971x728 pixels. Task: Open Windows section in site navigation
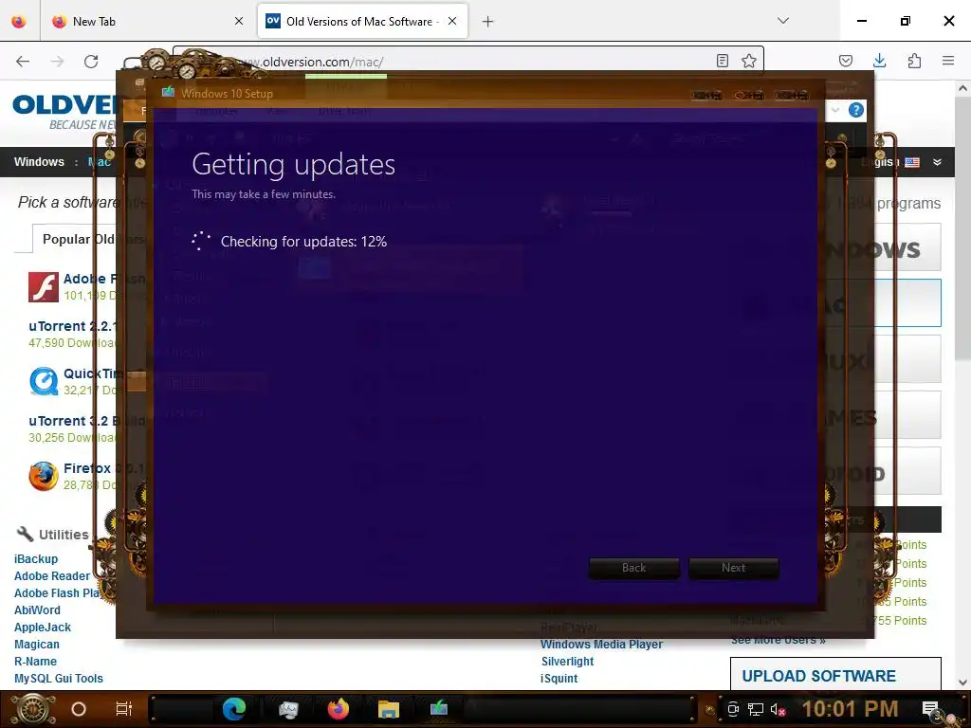pyautogui.click(x=39, y=161)
